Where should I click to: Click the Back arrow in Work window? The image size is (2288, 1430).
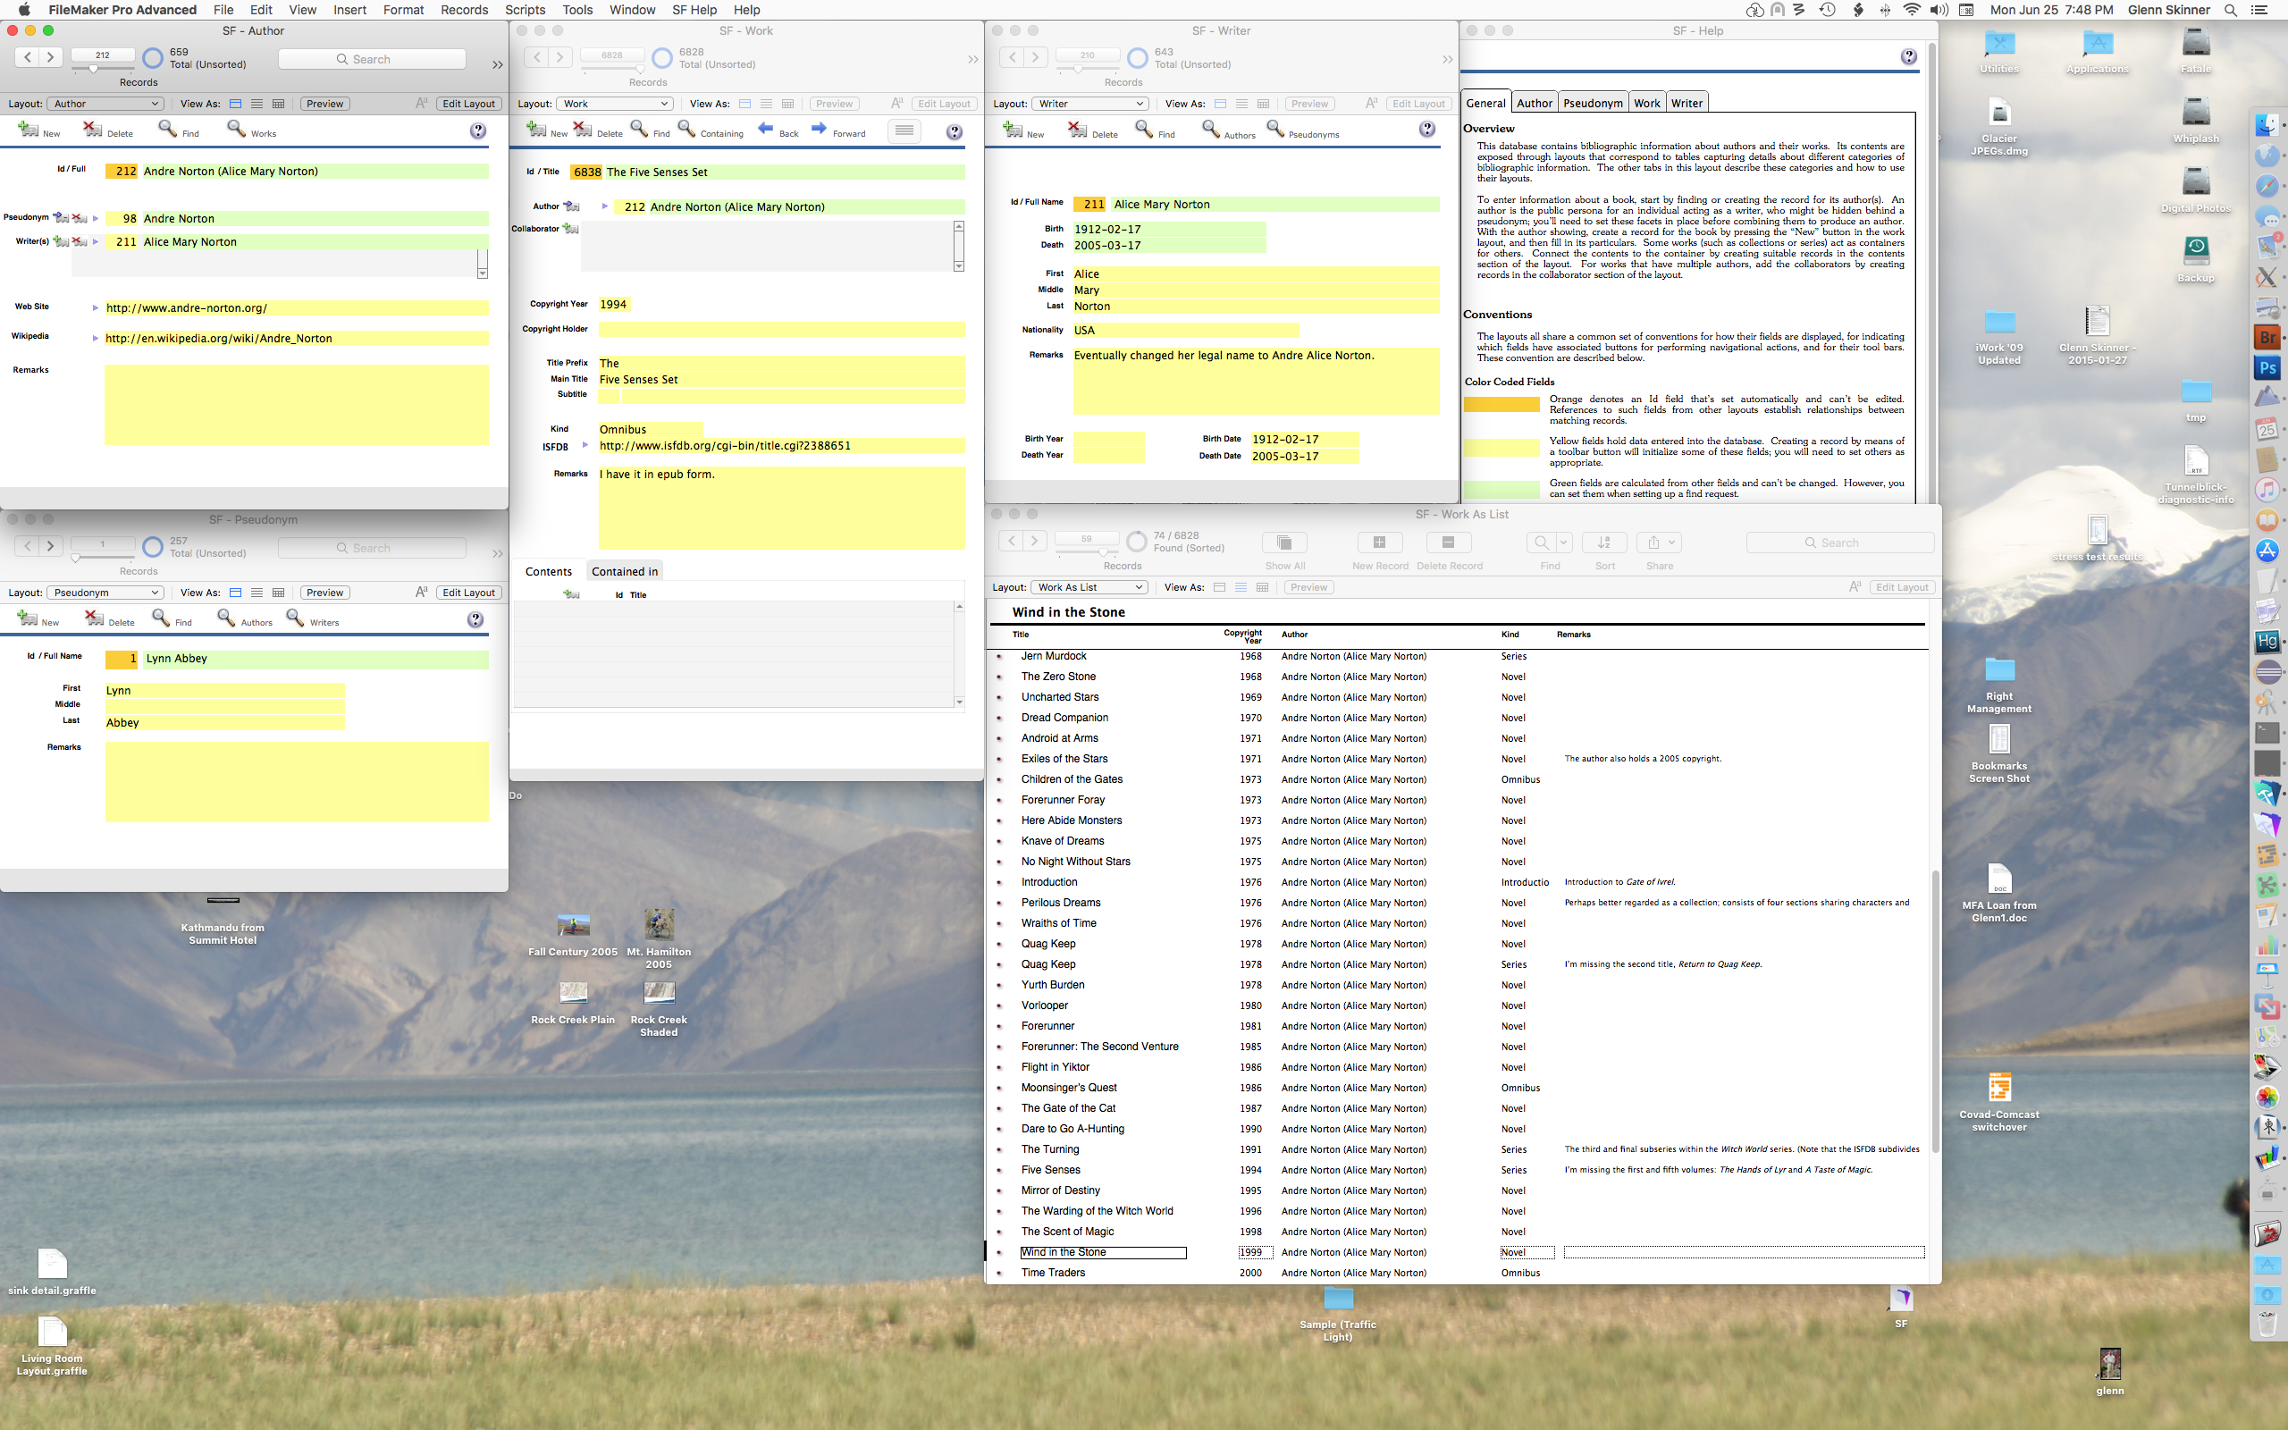coord(766,130)
